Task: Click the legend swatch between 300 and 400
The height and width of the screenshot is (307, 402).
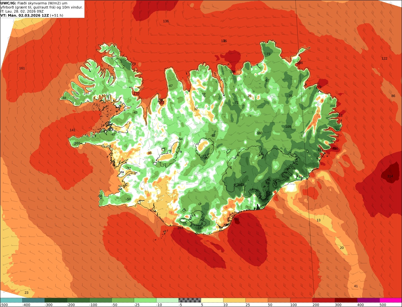Action: tap(346, 300)
